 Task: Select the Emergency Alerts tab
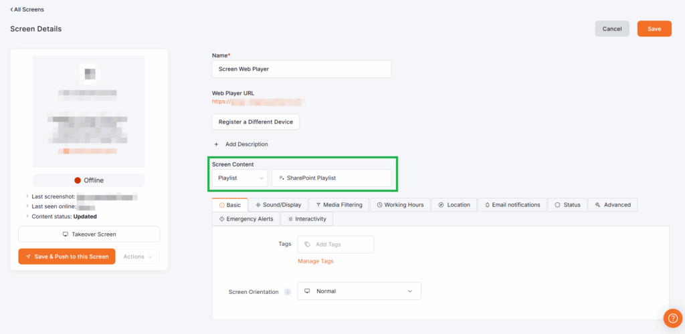pos(246,219)
